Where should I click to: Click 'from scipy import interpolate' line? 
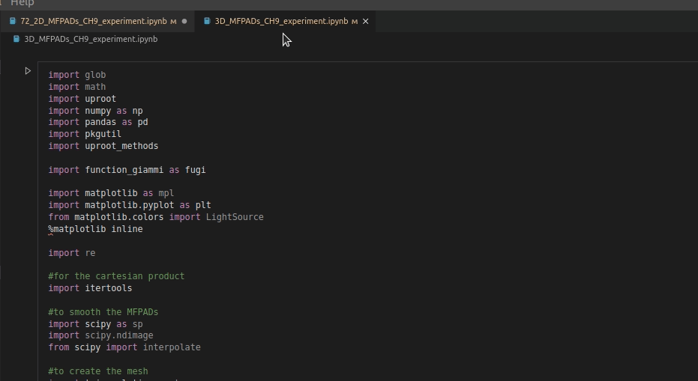click(x=124, y=347)
